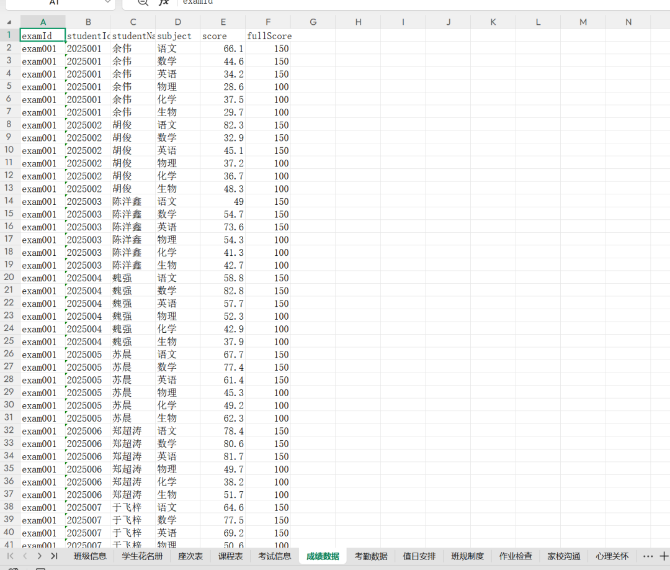Select column A header
Viewport: 670px width, 570px height.
(x=43, y=22)
